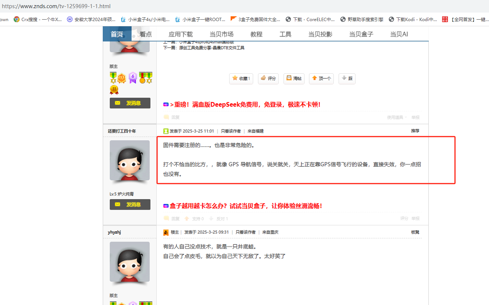Image resolution: width=489 pixels, height=305 pixels.
Task: Click 发消息 button under 还要打工四十年
Action: [130, 204]
